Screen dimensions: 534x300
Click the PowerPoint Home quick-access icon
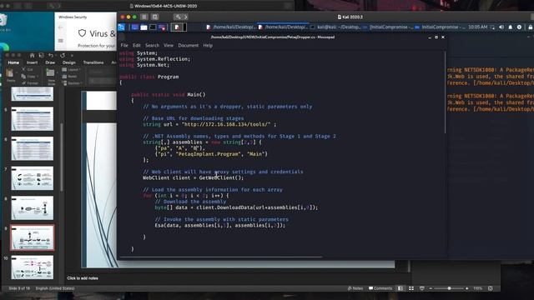(x=32, y=55)
